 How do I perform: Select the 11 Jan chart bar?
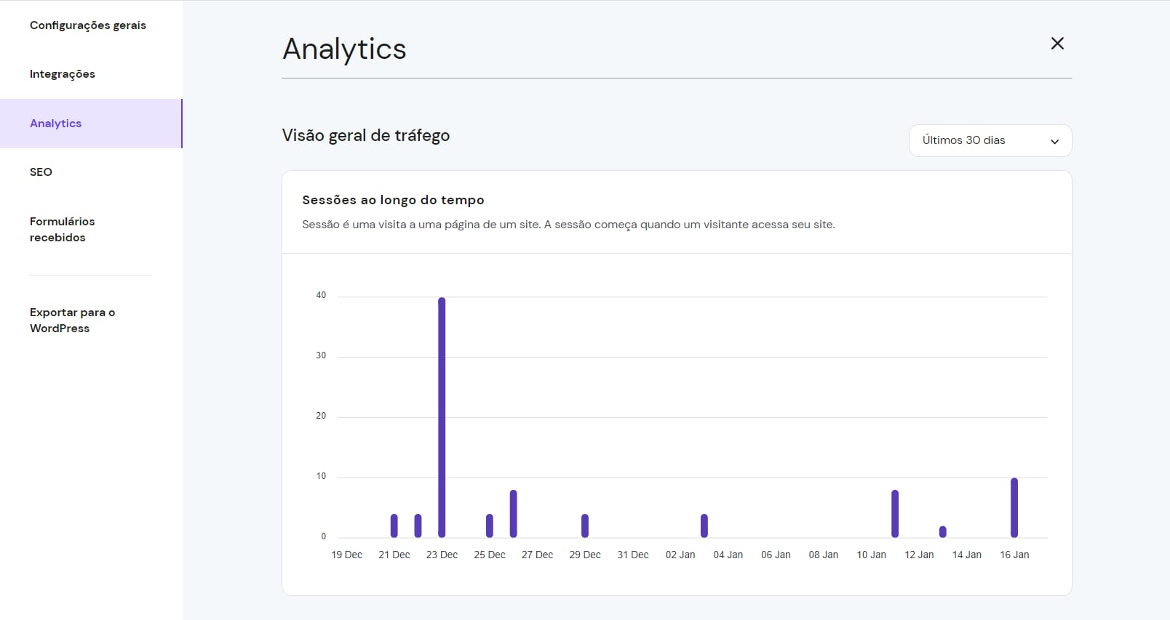(895, 514)
